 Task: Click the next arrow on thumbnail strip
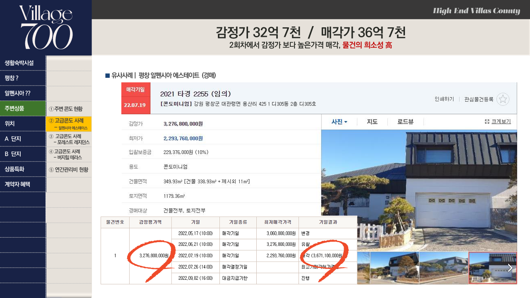(510, 268)
